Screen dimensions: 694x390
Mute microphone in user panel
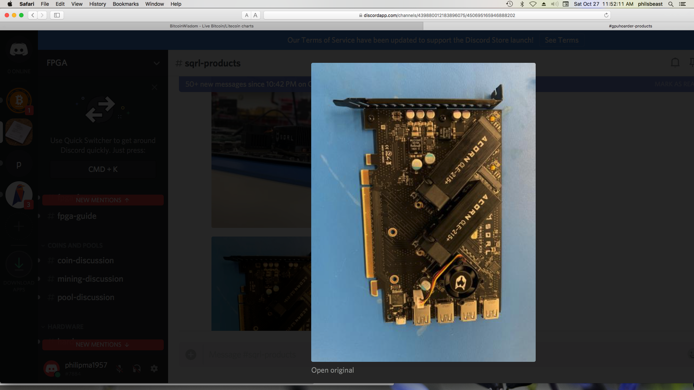(x=120, y=368)
